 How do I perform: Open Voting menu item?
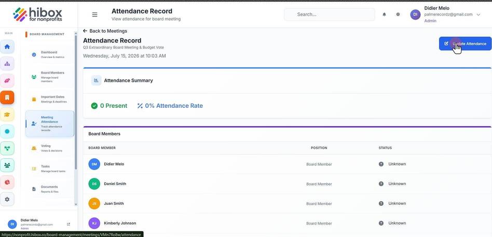coord(50,148)
